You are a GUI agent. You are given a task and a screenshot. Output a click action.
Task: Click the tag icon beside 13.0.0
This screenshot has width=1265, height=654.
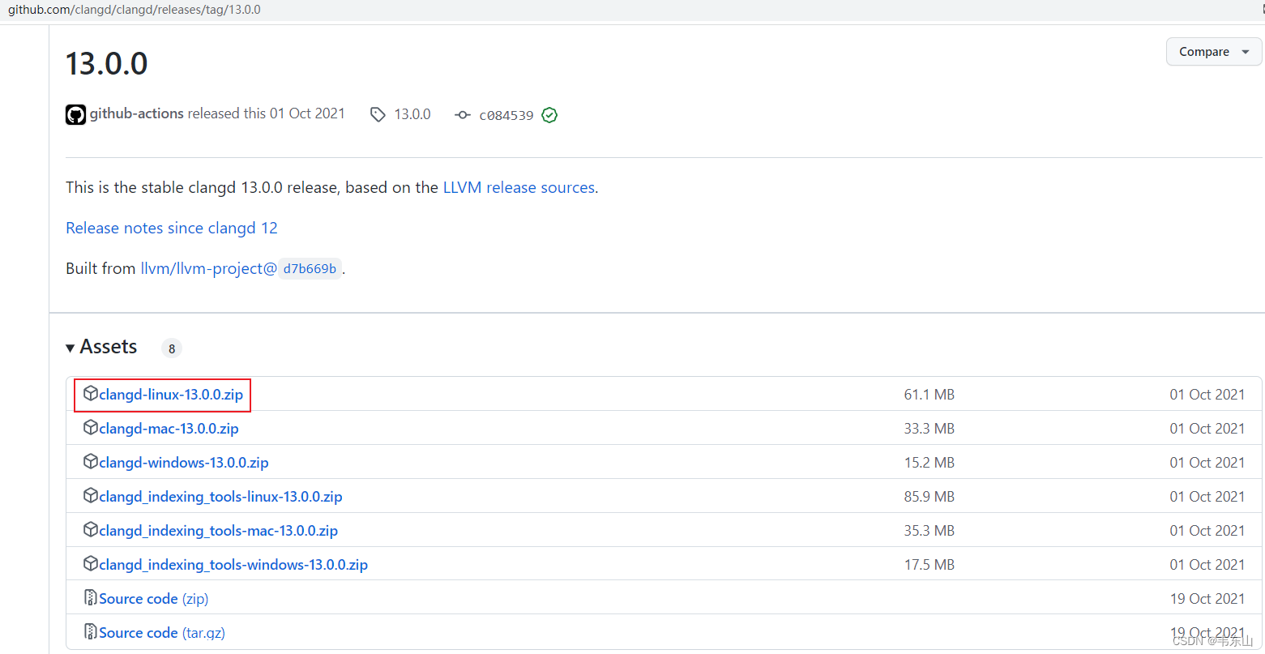(378, 114)
